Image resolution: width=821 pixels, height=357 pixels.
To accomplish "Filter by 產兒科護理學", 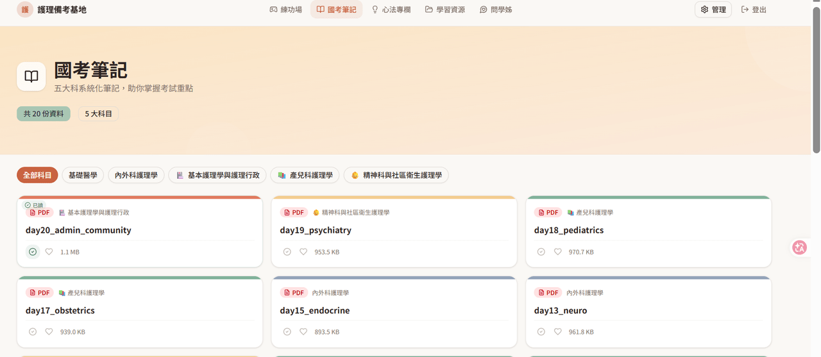I will point(305,175).
